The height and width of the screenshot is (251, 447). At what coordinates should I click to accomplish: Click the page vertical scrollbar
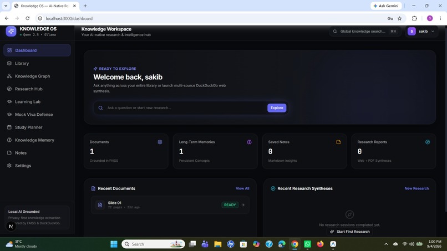tap(445, 118)
